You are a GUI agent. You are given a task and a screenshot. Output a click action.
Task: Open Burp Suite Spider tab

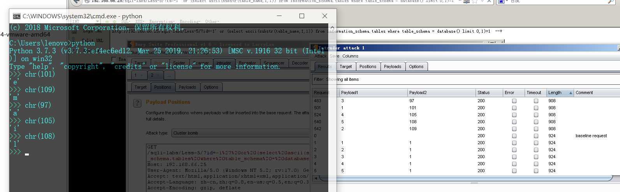179,63
